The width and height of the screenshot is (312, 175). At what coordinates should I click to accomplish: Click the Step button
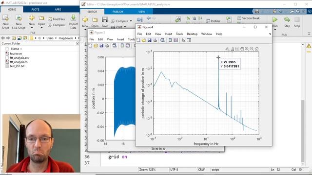click(x=287, y=22)
